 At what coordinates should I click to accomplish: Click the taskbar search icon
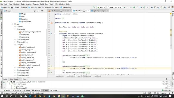coord(7,96)
